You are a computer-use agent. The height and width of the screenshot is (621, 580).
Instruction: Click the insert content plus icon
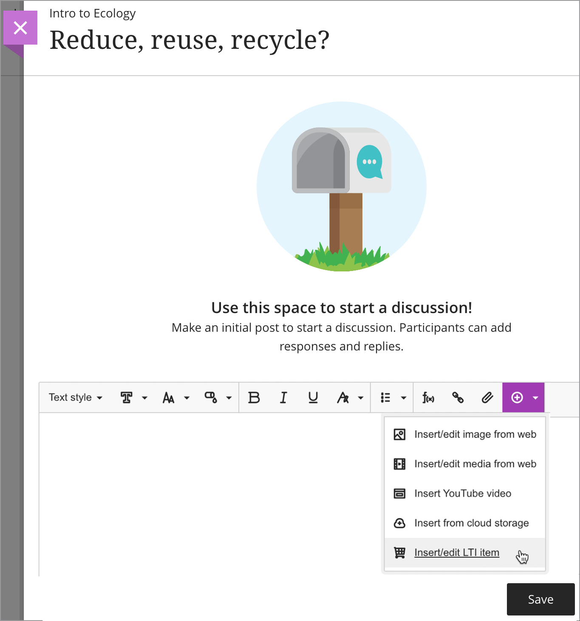click(x=517, y=398)
